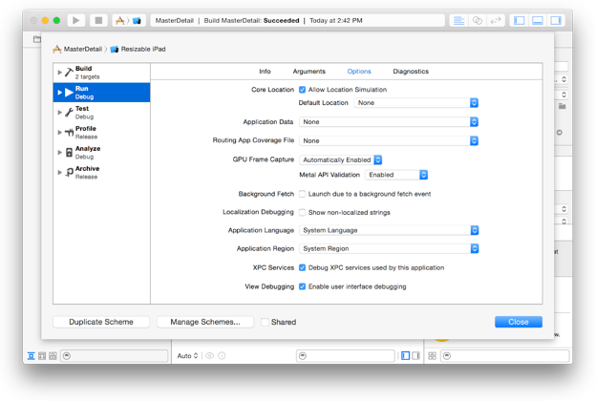Show the Standard editor

point(458,20)
